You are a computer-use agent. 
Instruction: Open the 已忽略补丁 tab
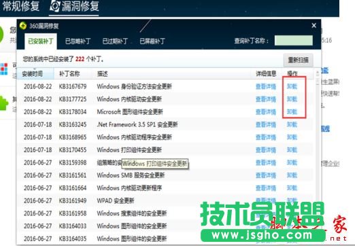(x=78, y=41)
